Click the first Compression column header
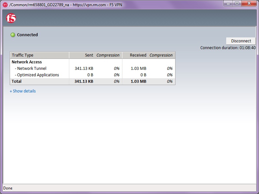The width and height of the screenshot is (259, 194). (107, 55)
